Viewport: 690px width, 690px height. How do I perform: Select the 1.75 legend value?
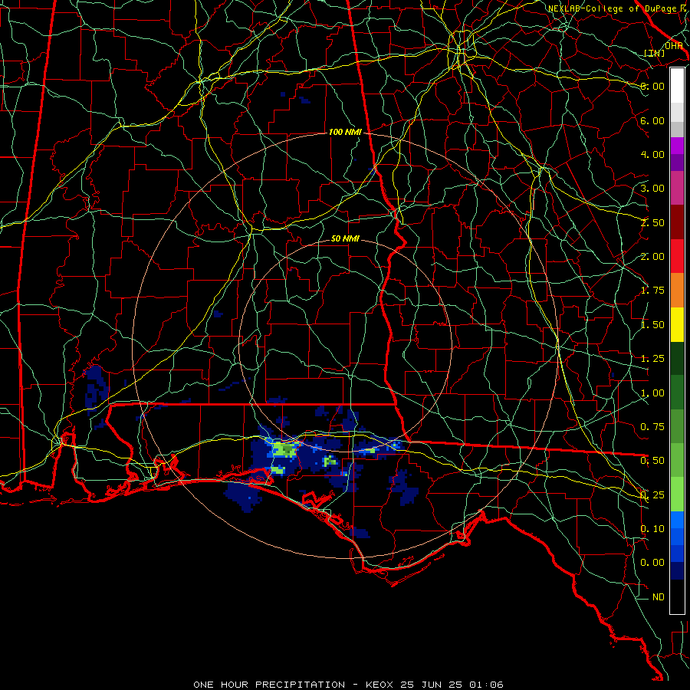[x=652, y=291]
